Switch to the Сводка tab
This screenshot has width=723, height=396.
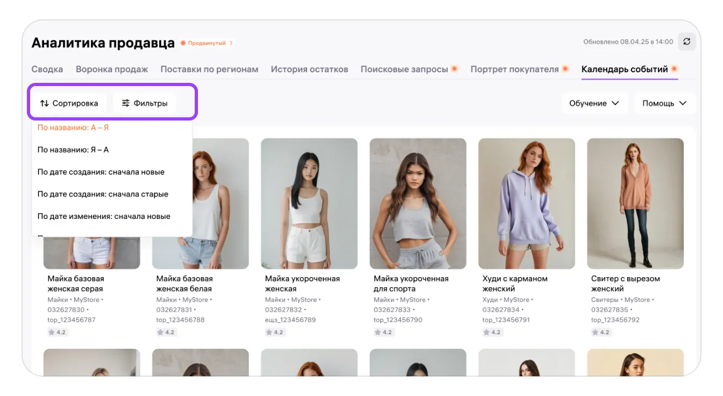coord(47,69)
